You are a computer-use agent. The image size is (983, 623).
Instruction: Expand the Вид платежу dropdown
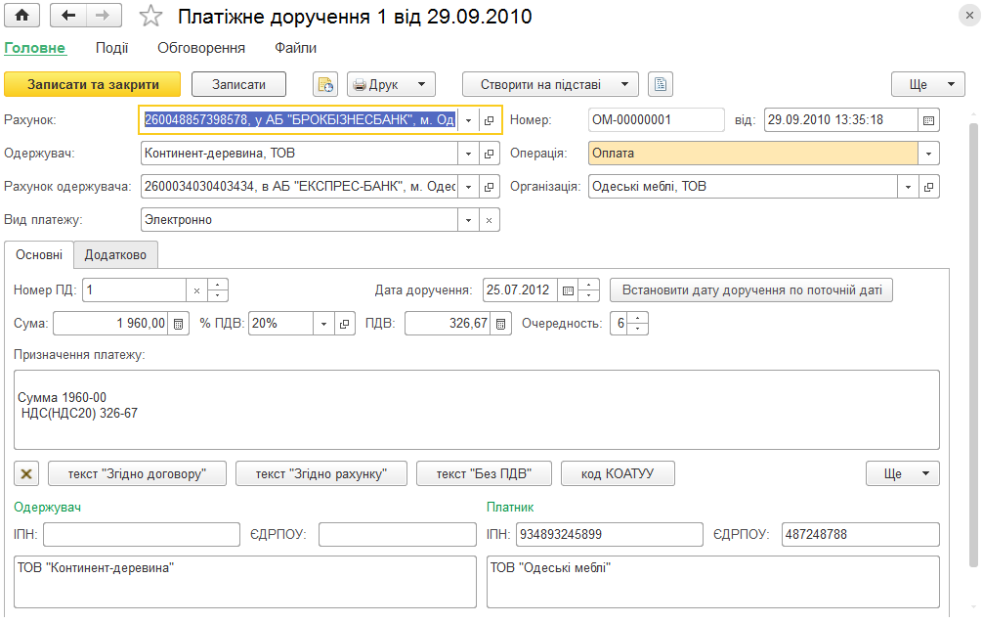pos(468,220)
